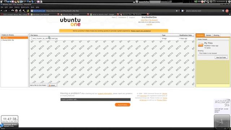This screenshot has height=130, width=231.
Task: Click the Please report any problems link
Action: point(141,31)
